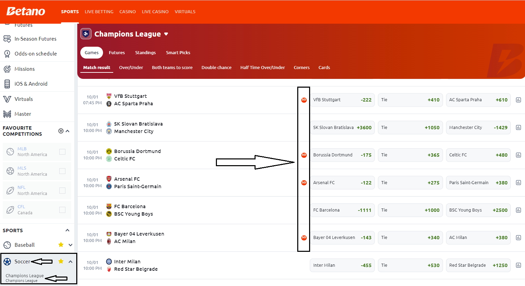Bet VfB Stuttgart at -222
The image size is (525, 286).
[x=342, y=100]
